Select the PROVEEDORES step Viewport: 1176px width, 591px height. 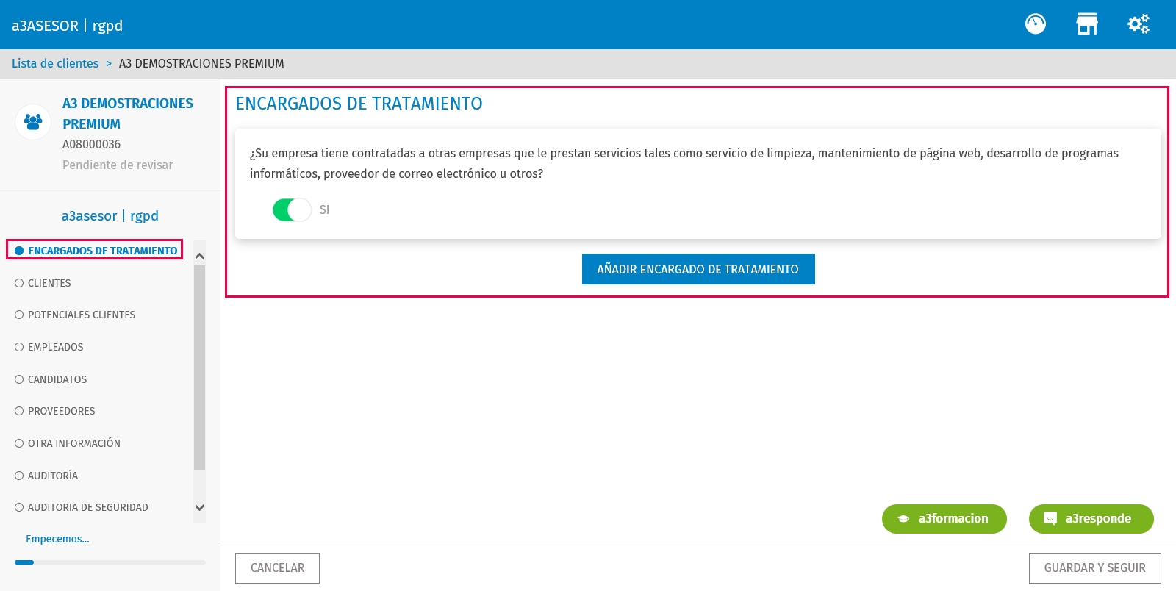click(x=55, y=411)
